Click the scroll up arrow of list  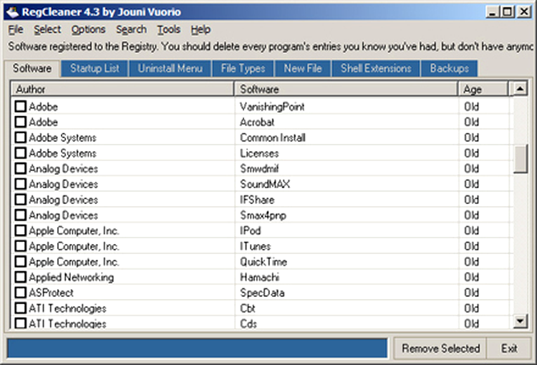521,89
